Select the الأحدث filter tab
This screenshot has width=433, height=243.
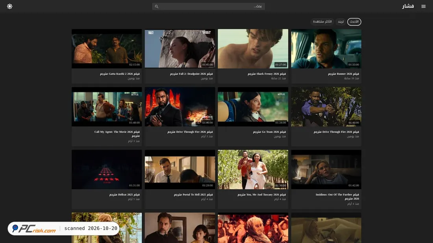[x=354, y=22]
